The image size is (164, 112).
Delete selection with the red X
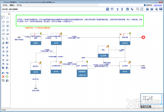coord(3,77)
